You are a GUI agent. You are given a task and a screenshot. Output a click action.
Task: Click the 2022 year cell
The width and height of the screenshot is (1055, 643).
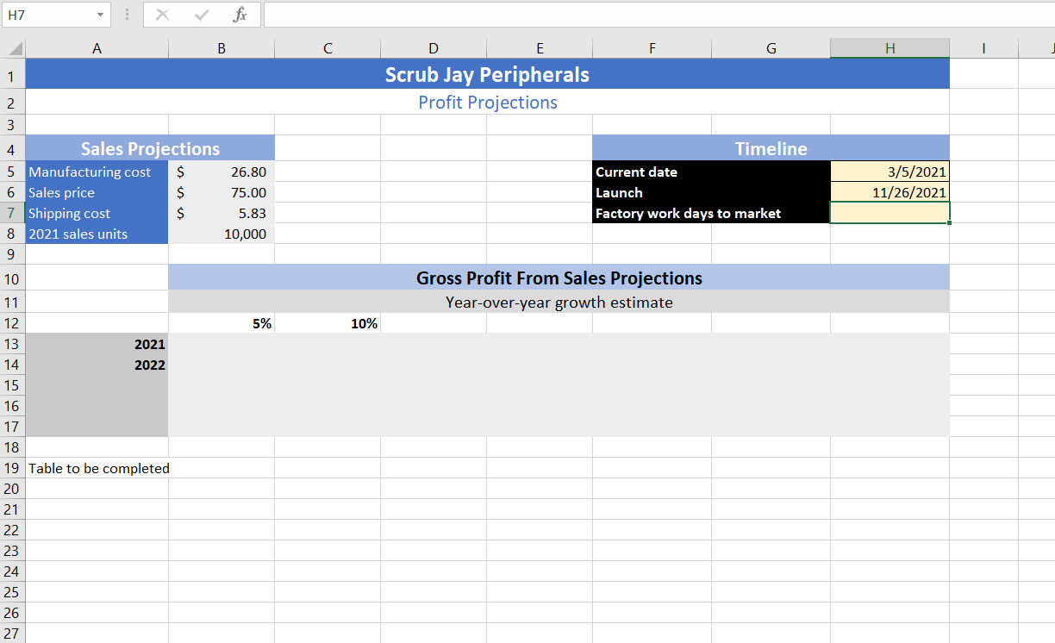pos(97,365)
